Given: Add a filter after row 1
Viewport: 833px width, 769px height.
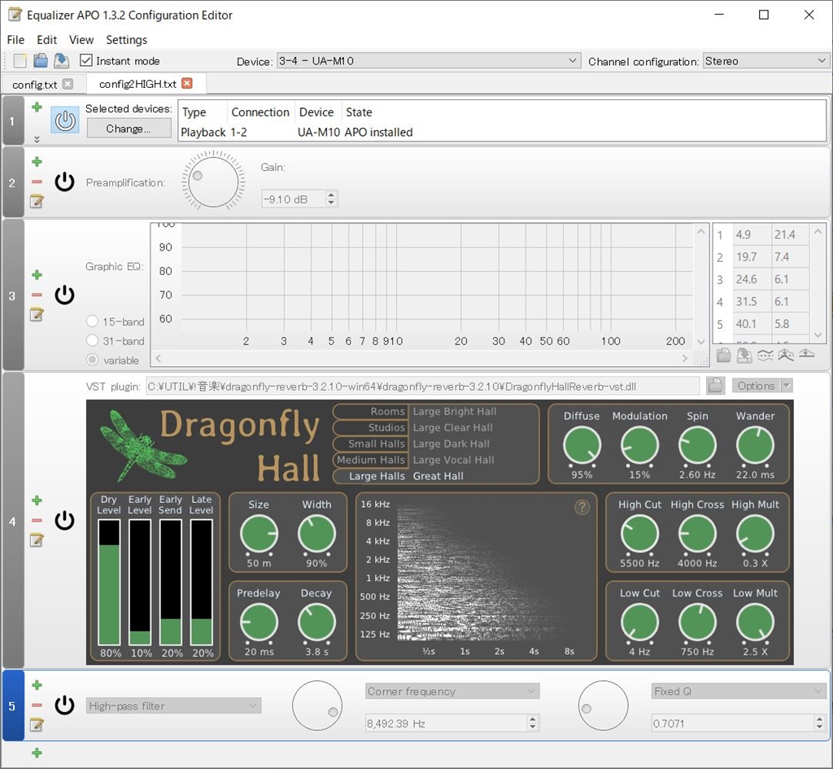Looking at the screenshot, I should tap(37, 107).
